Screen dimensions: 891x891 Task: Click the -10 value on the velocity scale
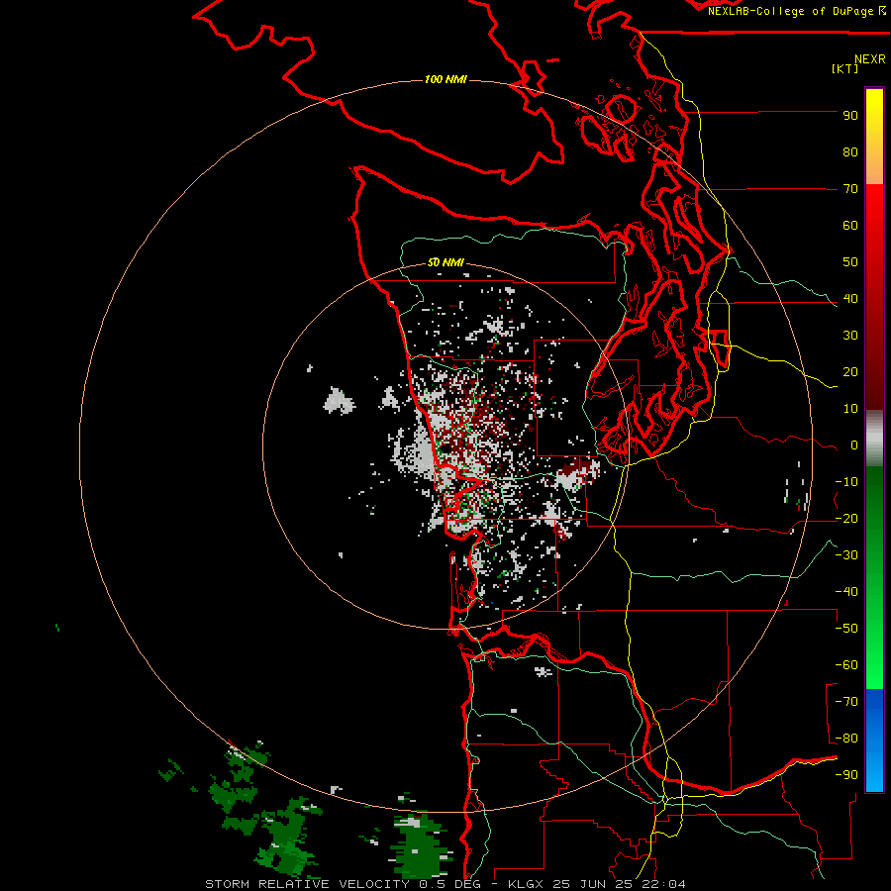pyautogui.click(x=846, y=482)
